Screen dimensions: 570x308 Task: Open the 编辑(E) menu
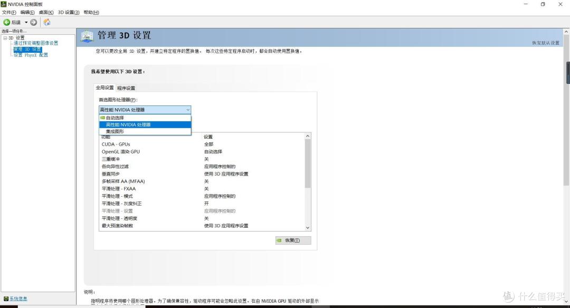tap(27, 12)
